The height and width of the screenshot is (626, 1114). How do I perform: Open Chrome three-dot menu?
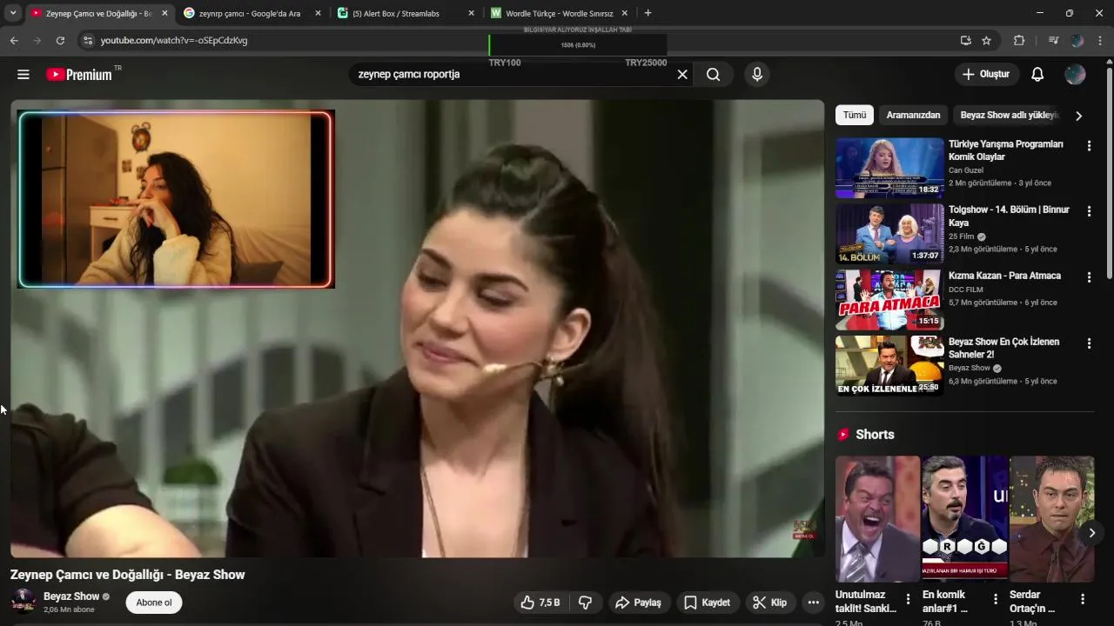pos(1101,41)
